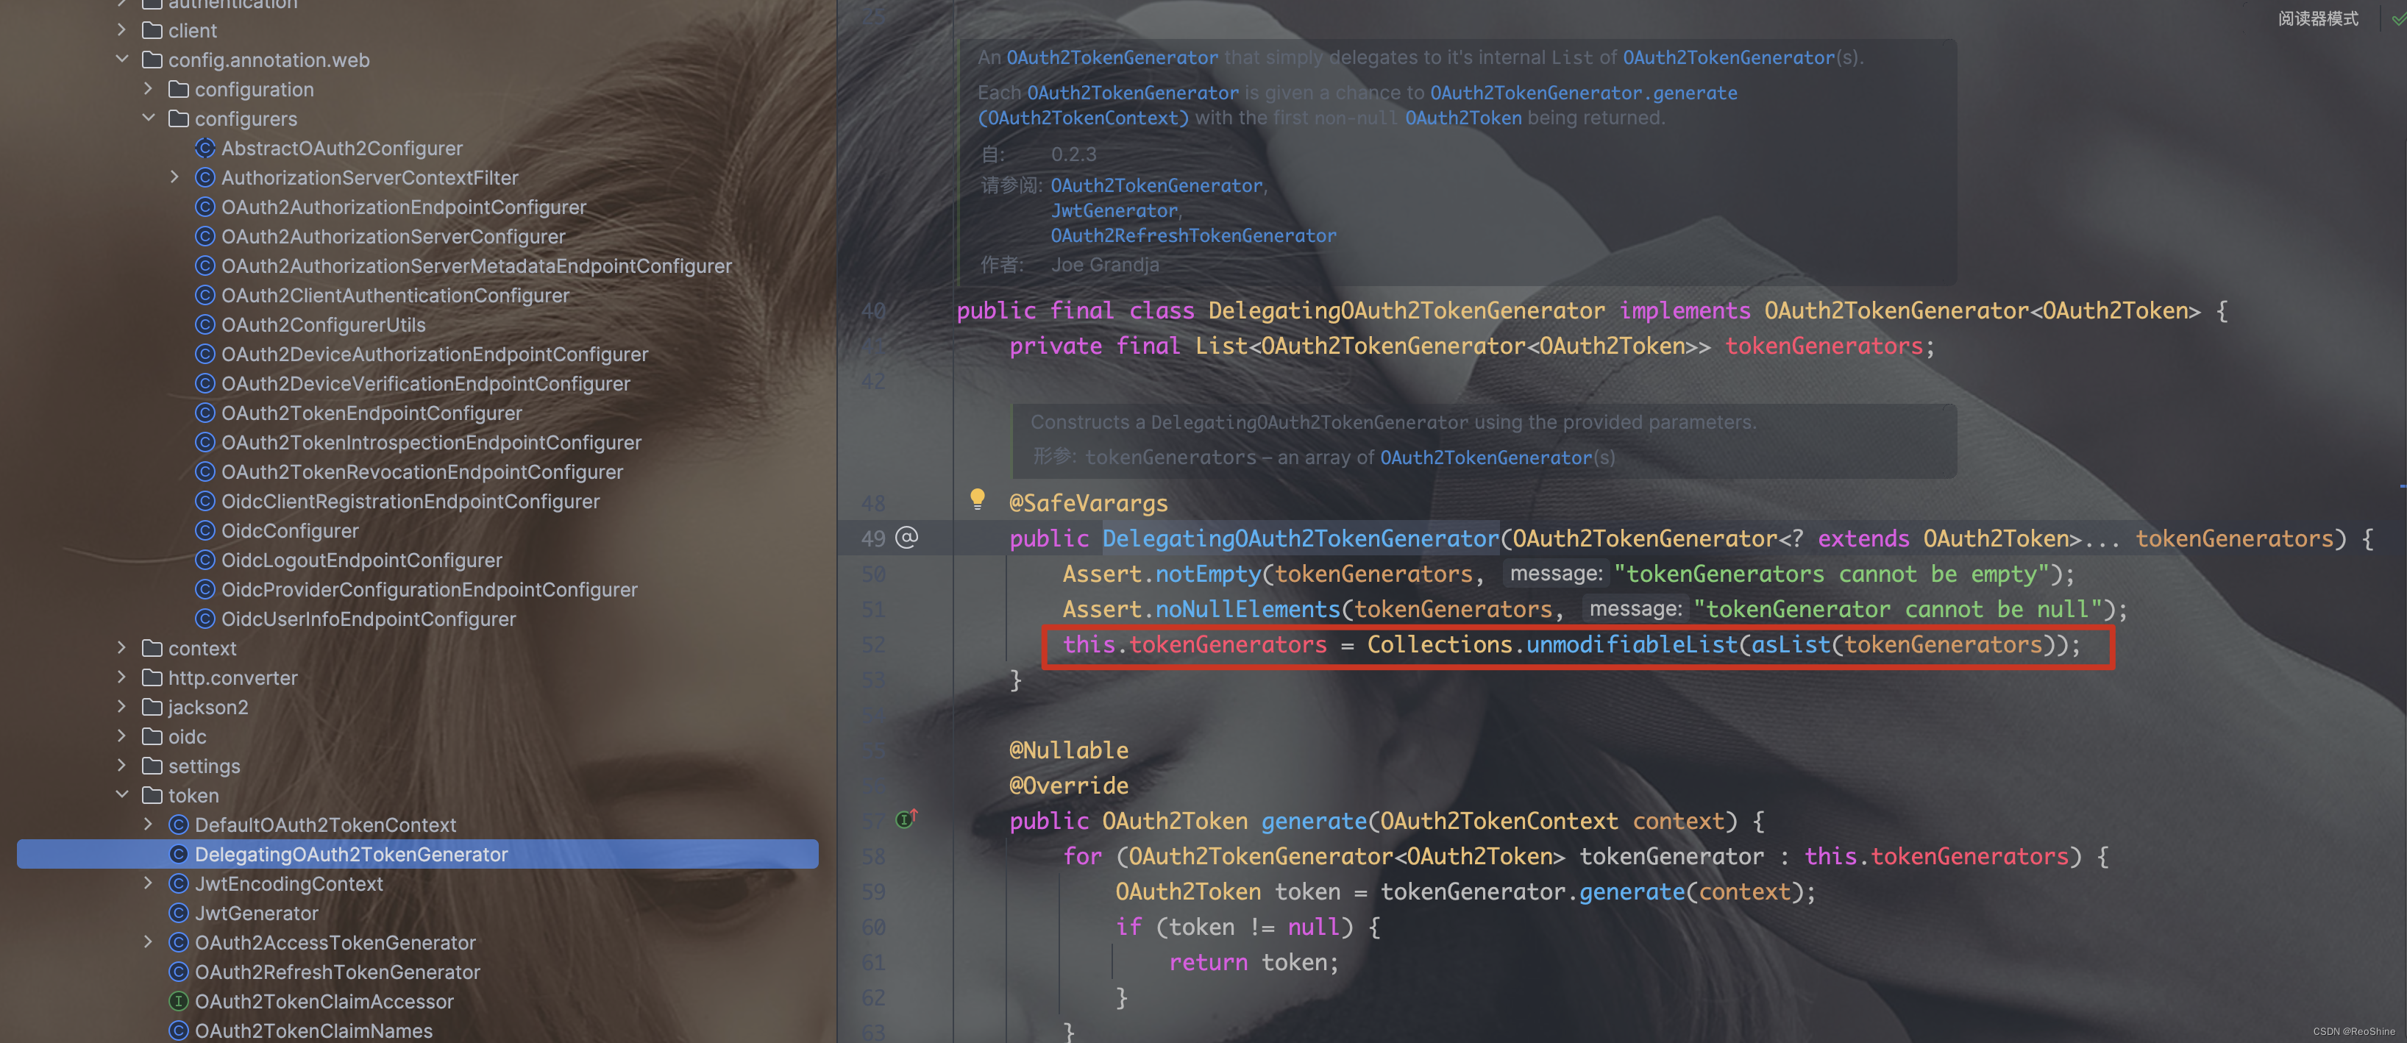Click the implements-method gutter icon beside generate

coord(906,819)
